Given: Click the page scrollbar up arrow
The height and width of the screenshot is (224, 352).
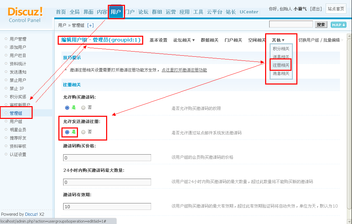Looking at the screenshot, I should pos(349,36).
